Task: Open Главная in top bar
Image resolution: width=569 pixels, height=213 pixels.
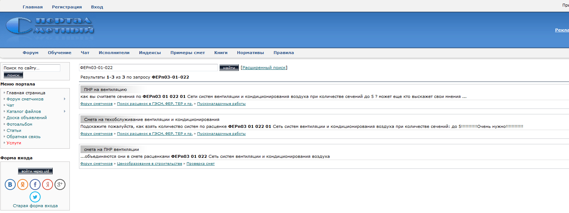Action: click(33, 7)
